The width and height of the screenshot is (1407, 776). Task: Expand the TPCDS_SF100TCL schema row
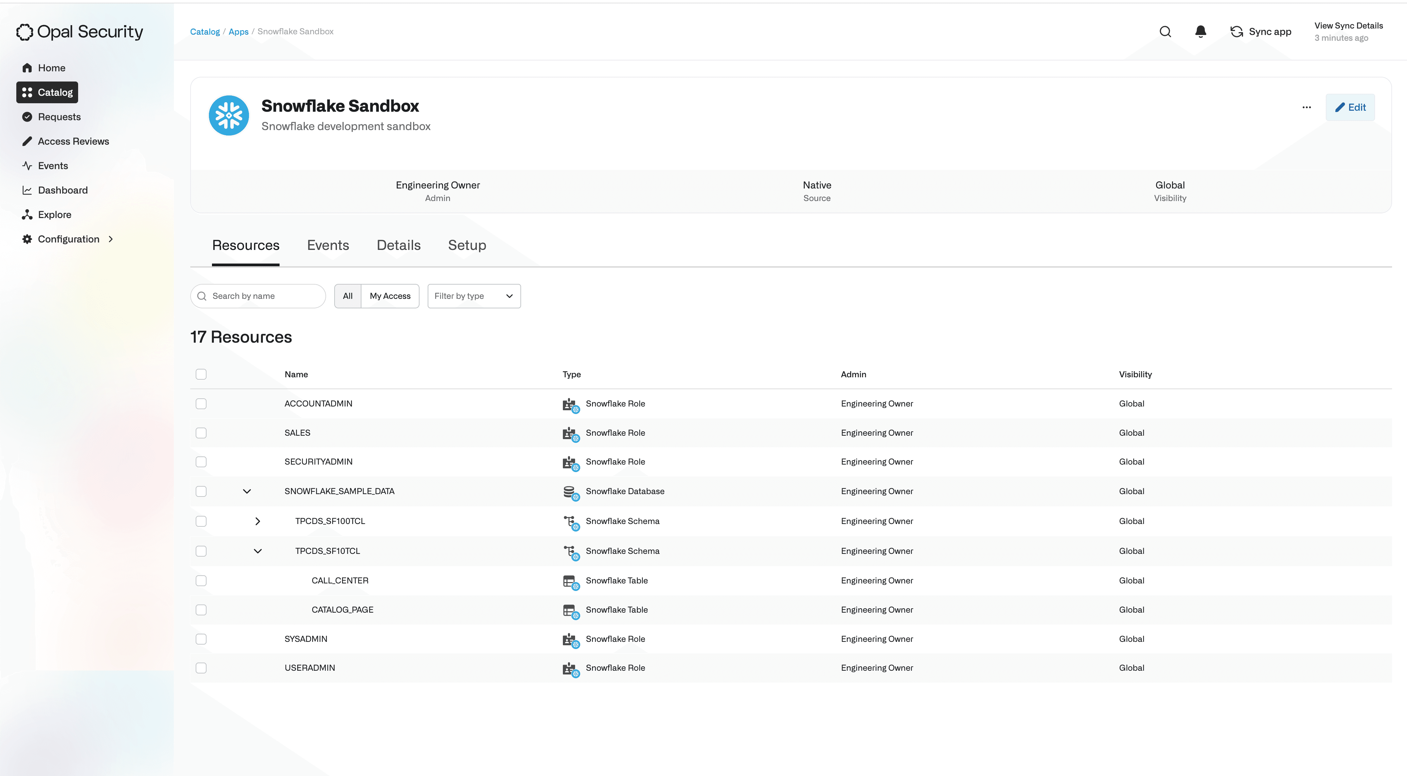258,521
